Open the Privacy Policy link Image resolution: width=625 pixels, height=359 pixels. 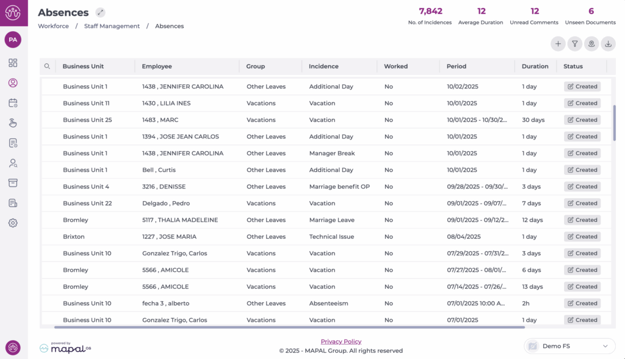tap(341, 341)
